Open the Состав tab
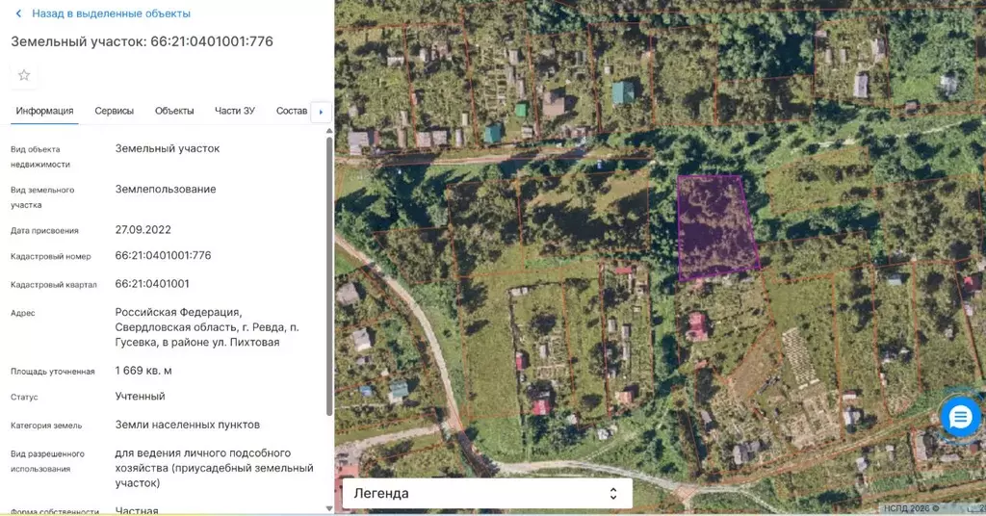The width and height of the screenshot is (986, 516). coord(291,111)
